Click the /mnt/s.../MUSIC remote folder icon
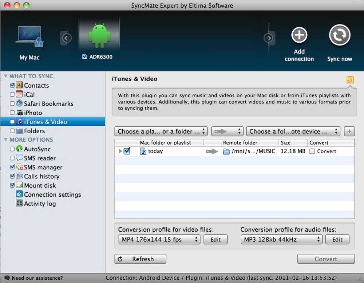 tap(226, 152)
